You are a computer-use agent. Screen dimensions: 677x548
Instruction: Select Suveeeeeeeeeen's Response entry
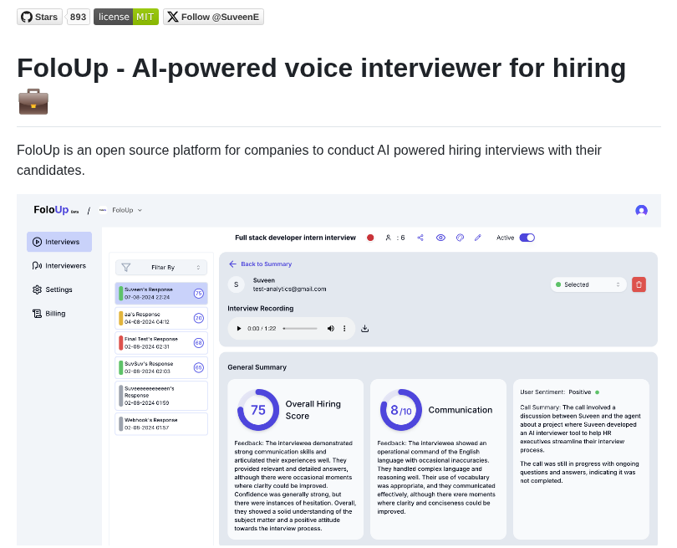click(x=161, y=396)
